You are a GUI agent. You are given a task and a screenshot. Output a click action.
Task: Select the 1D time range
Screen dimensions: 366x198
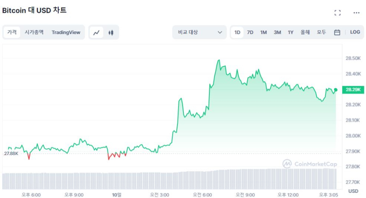(x=237, y=32)
